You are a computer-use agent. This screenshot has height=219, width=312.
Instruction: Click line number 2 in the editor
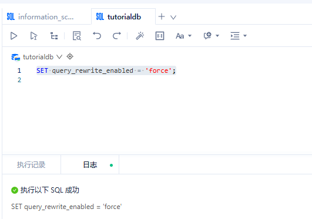pyautogui.click(x=19, y=80)
